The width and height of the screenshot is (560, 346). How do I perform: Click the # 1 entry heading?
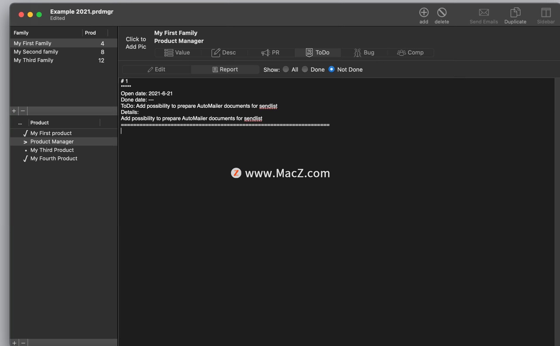(x=124, y=81)
